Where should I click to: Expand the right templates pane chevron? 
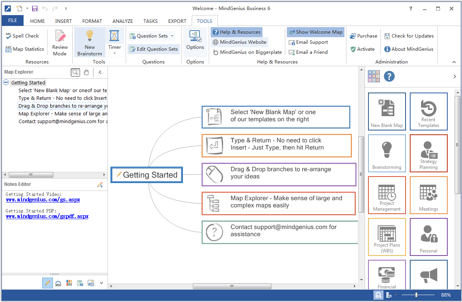[455, 76]
